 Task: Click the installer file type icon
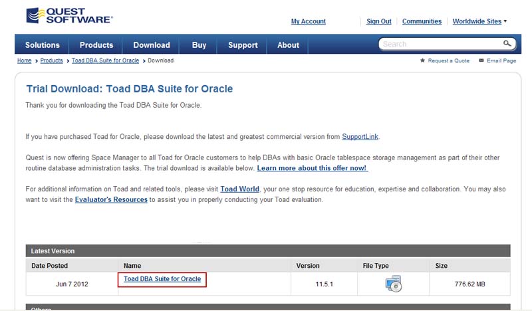393,284
